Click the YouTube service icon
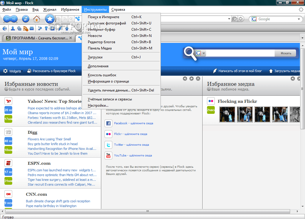The height and width of the screenshot is (219, 305). click(108, 155)
